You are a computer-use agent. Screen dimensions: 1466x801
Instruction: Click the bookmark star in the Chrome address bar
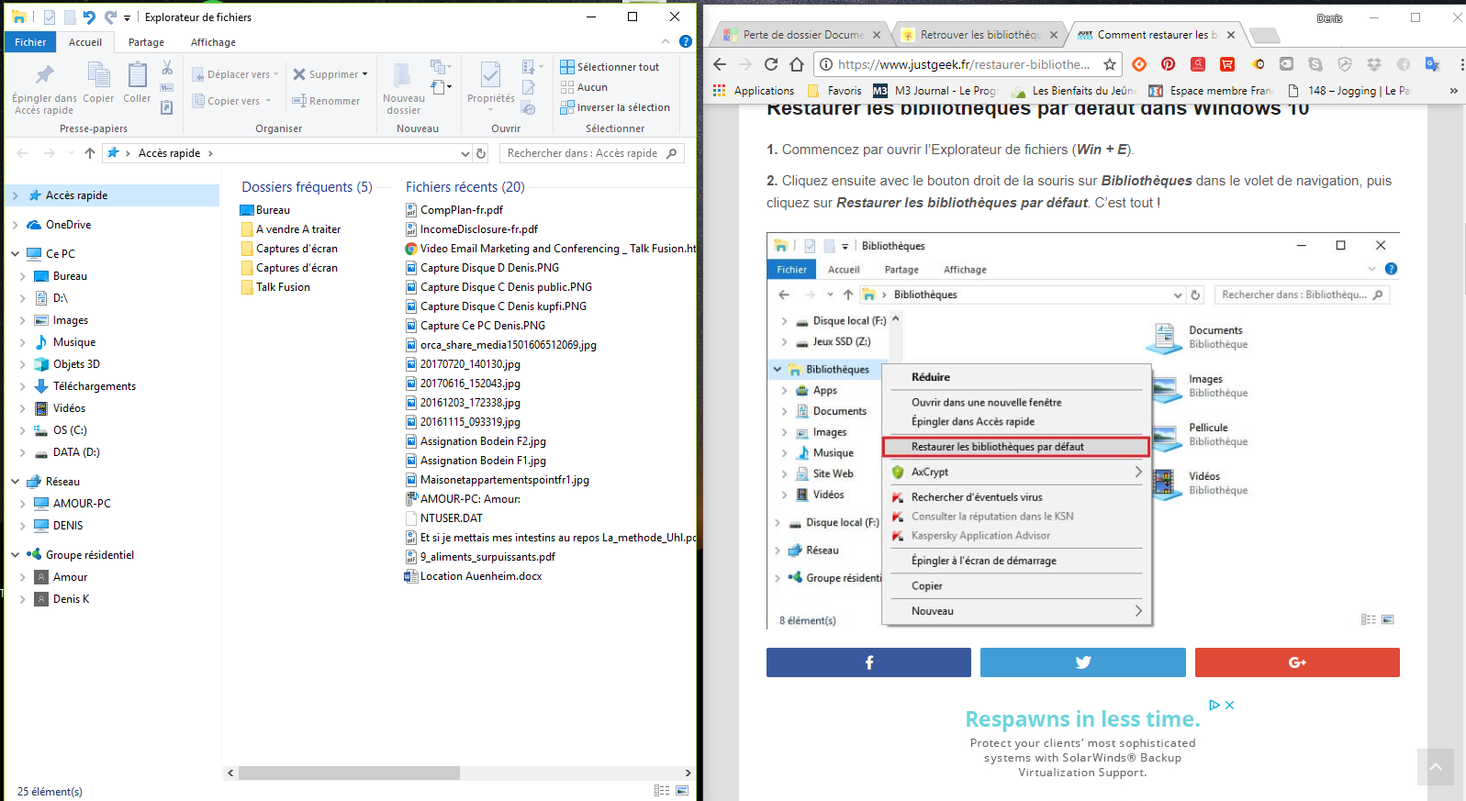click(1109, 64)
